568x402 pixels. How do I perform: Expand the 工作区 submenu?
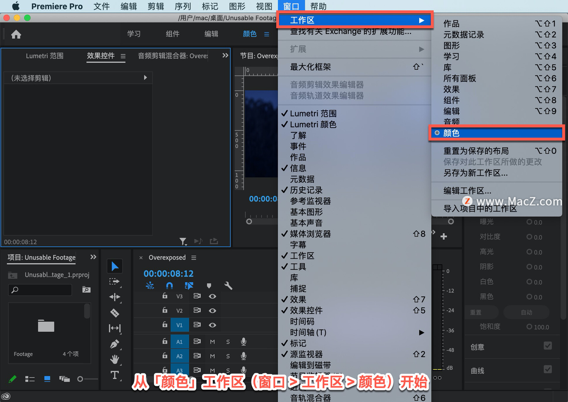(355, 20)
